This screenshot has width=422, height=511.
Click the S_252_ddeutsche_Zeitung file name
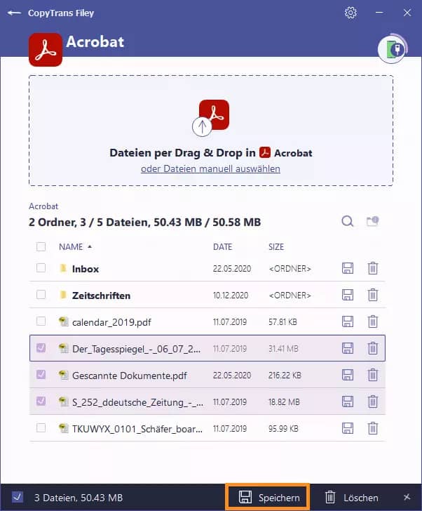(137, 402)
